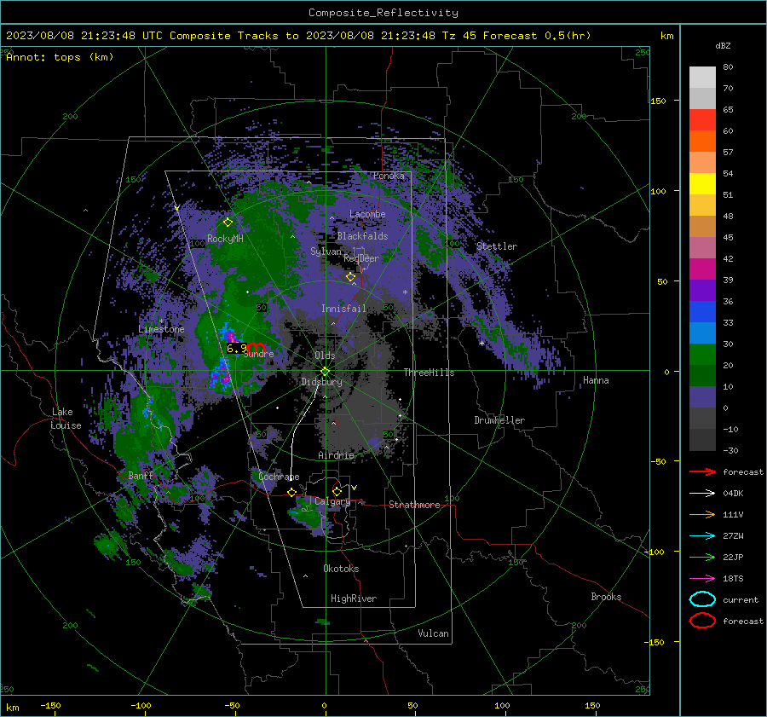Click the white 04DK track arrow
This screenshot has height=717, width=767.
pyautogui.click(x=702, y=494)
